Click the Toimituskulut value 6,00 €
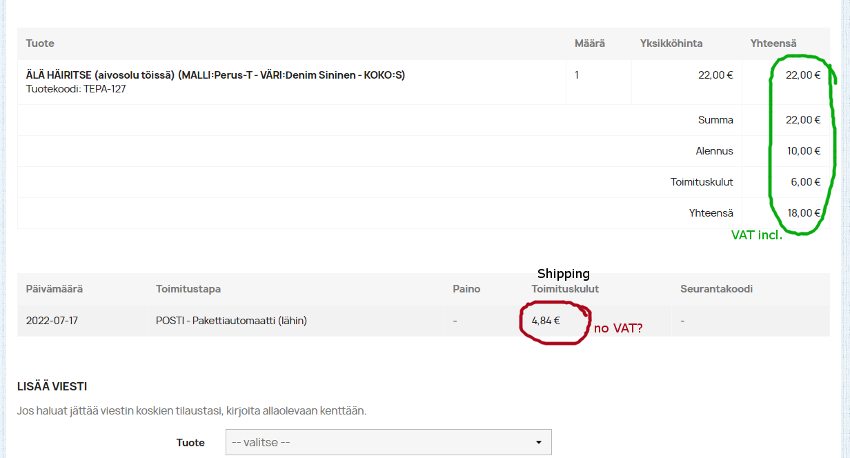The image size is (850, 458). pos(806,182)
